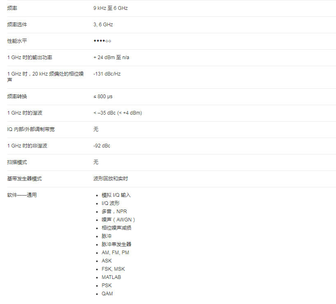
Task: Click the ≤ 800 µs switching value
Action: click(x=103, y=97)
